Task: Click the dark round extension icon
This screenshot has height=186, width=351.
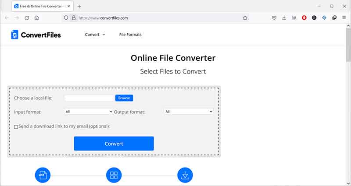Action: [x=314, y=18]
